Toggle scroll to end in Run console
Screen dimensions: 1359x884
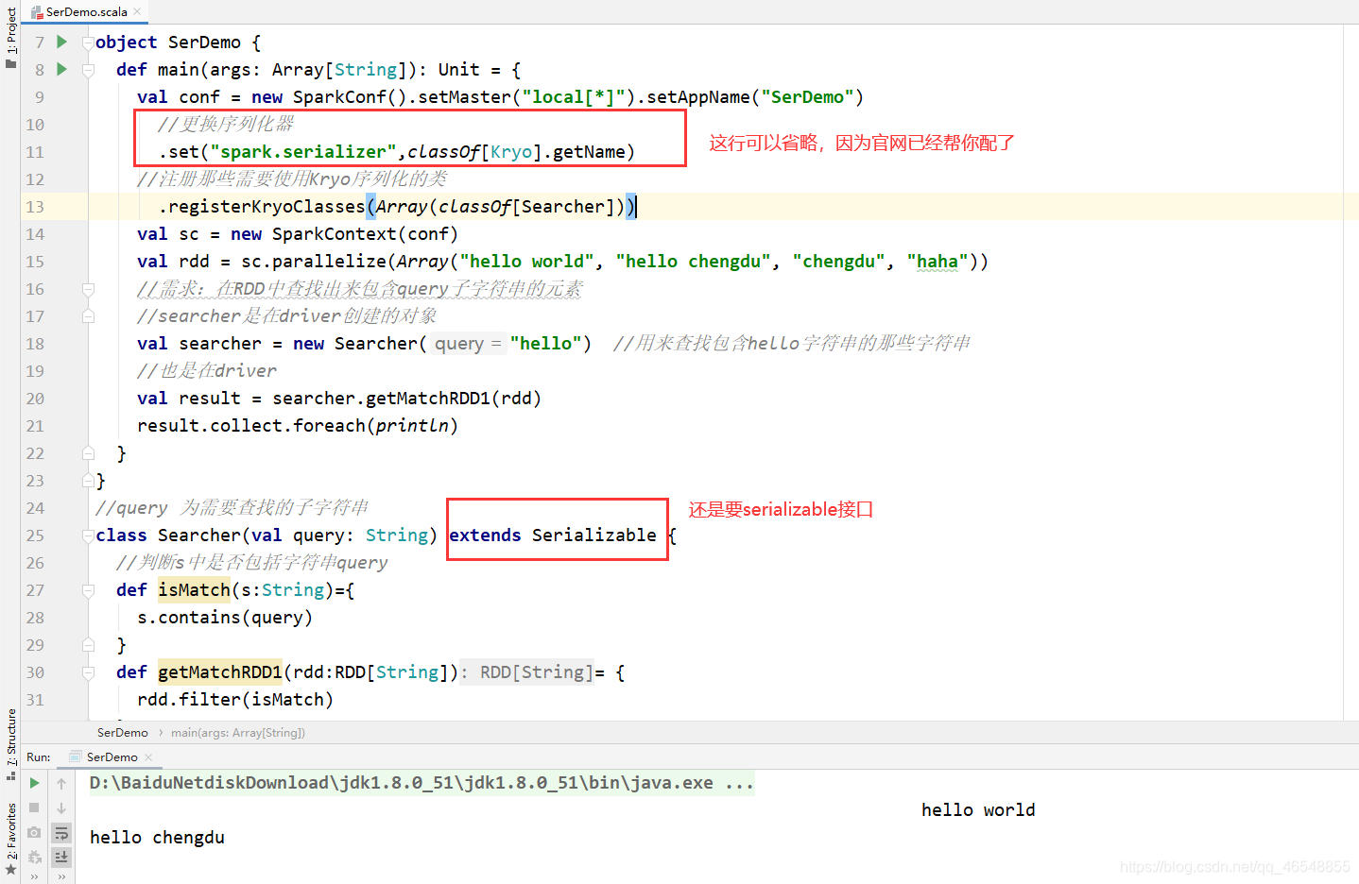point(61,857)
